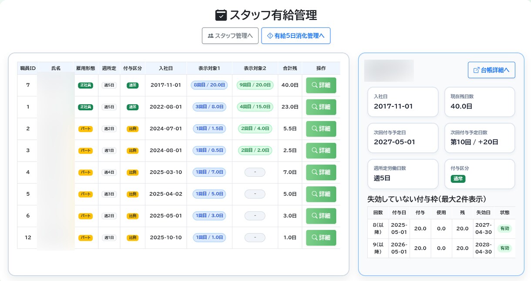Click 失効日 2027-04-30 cell
This screenshot has width=531, height=281.
pos(483,228)
